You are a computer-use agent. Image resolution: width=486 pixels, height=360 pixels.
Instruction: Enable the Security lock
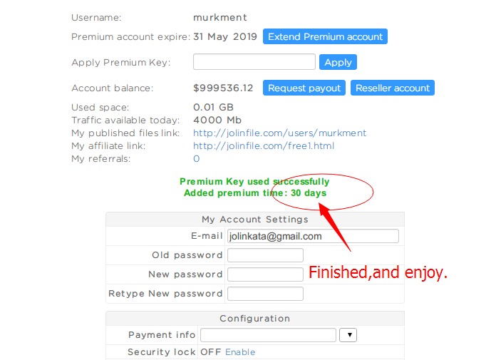tap(240, 352)
